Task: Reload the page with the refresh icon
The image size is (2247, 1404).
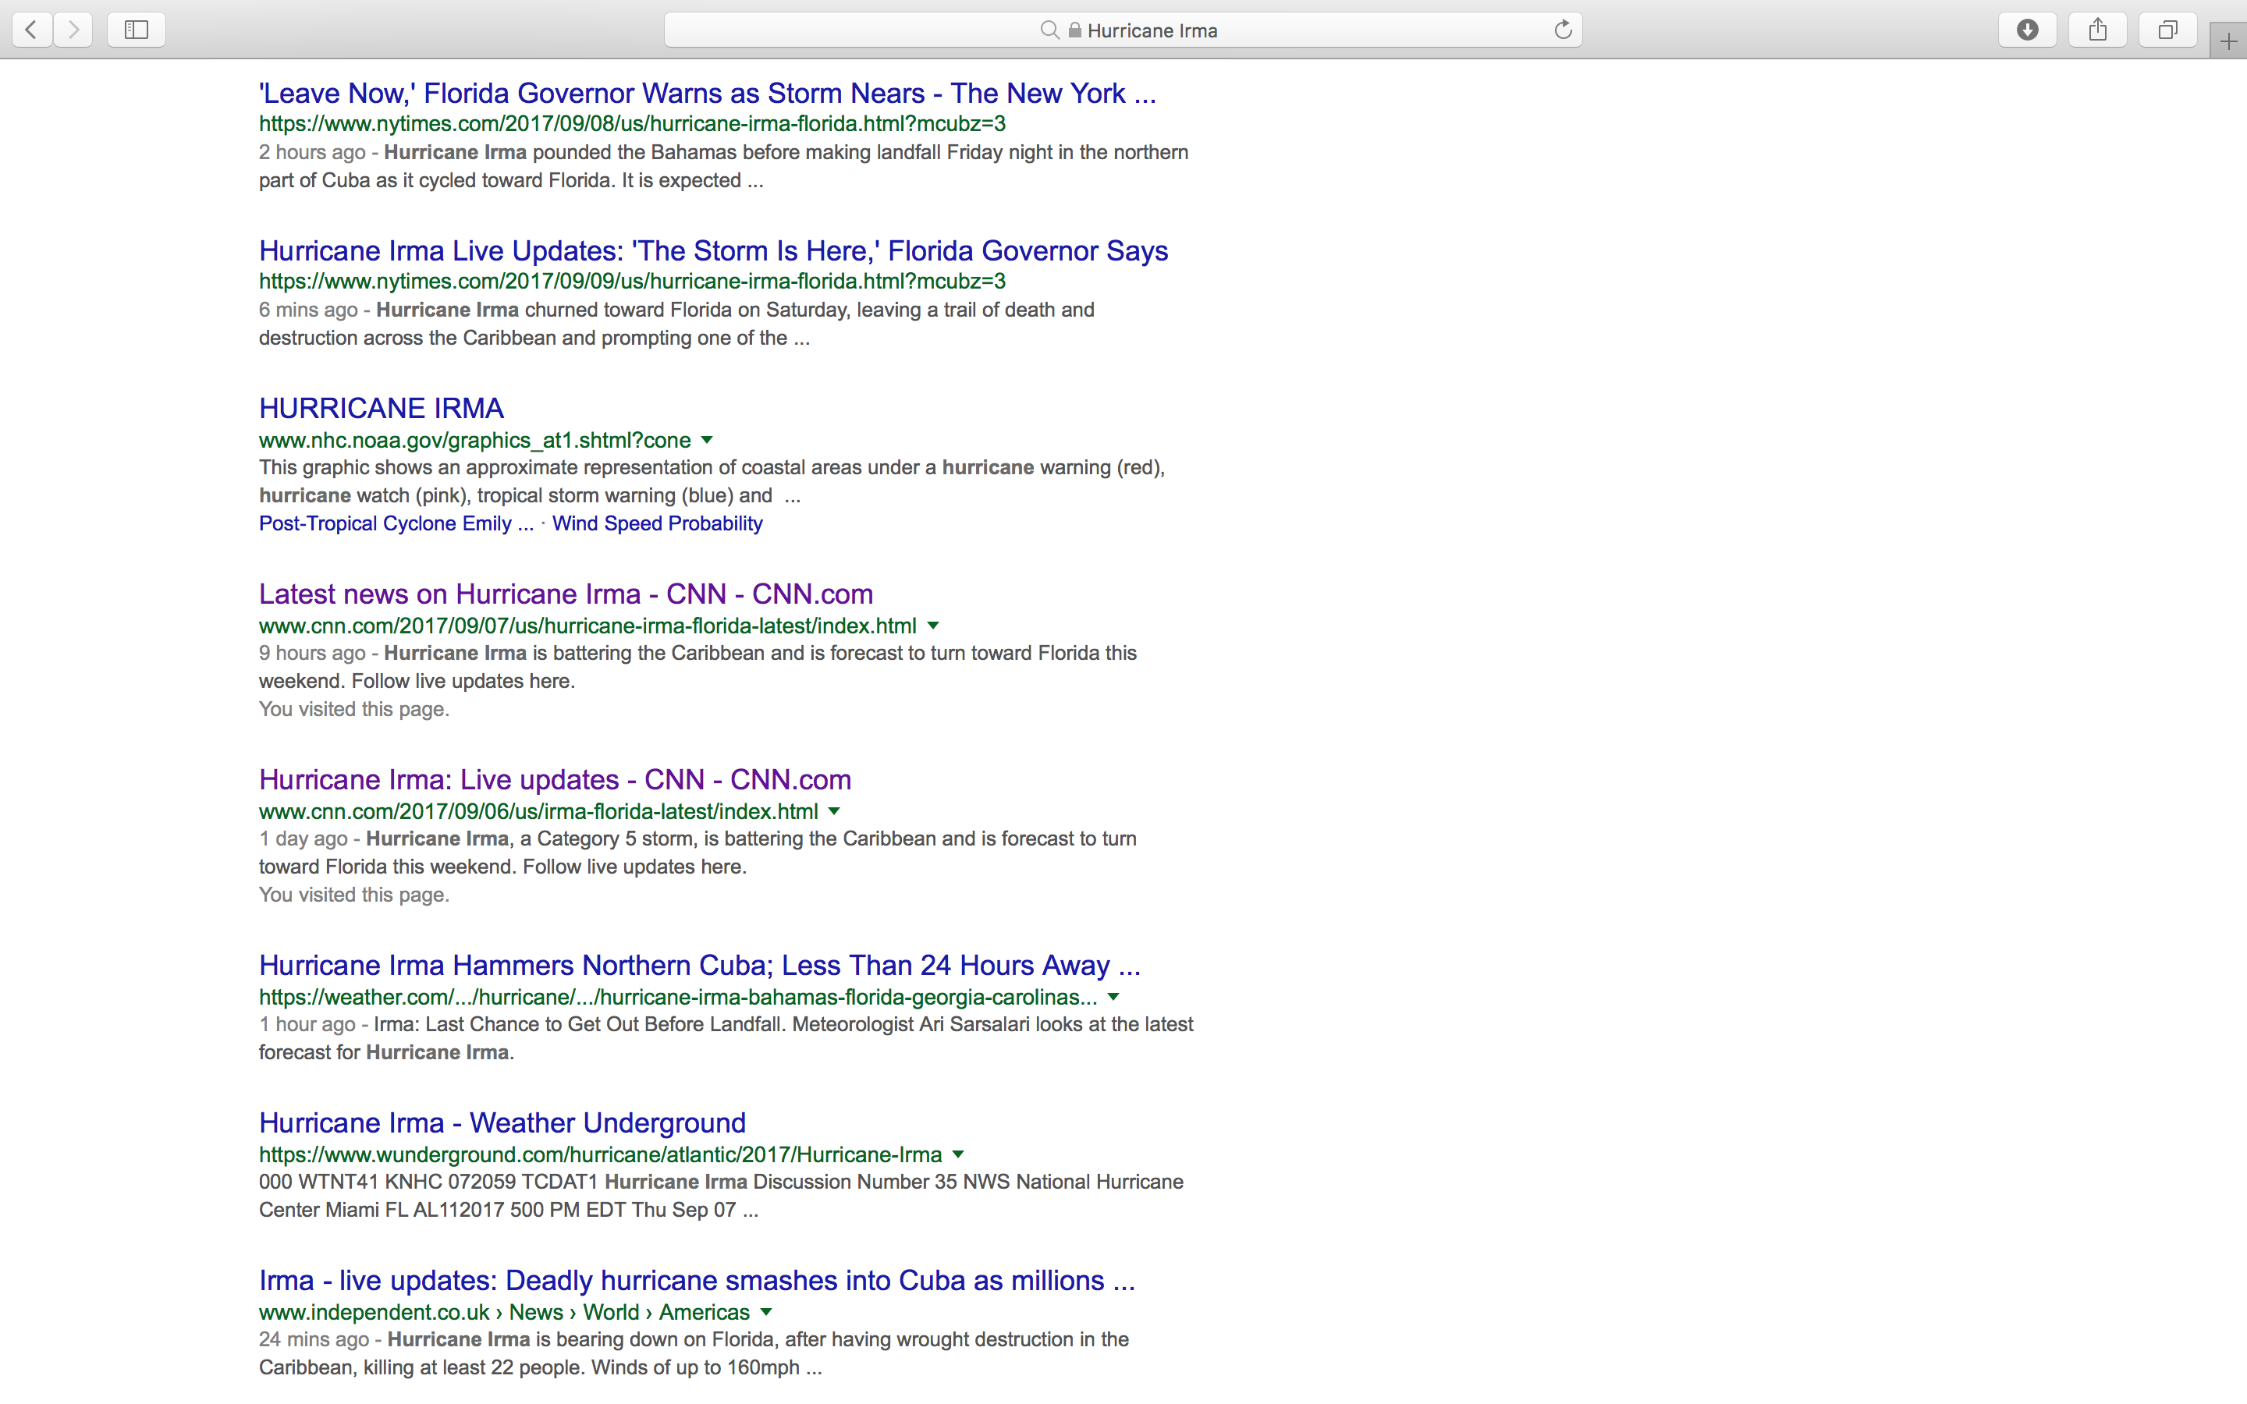Action: (x=1563, y=30)
